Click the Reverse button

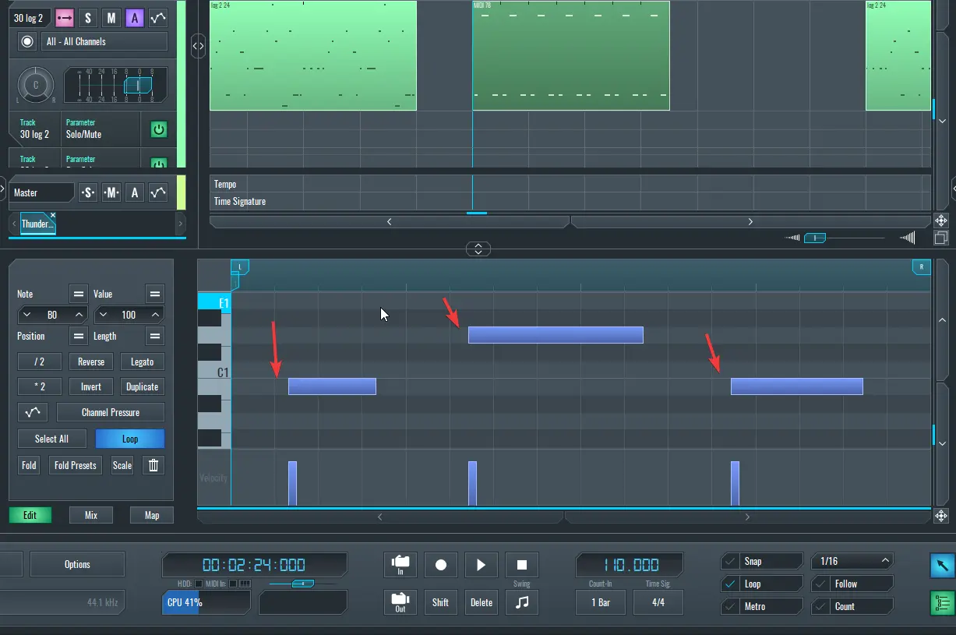point(91,362)
